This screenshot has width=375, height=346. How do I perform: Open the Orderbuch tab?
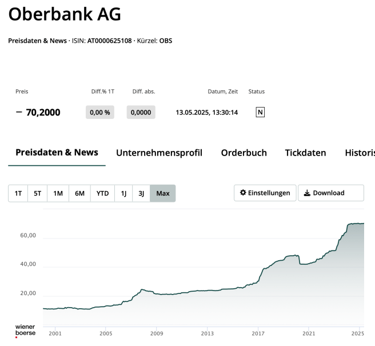[x=244, y=153]
